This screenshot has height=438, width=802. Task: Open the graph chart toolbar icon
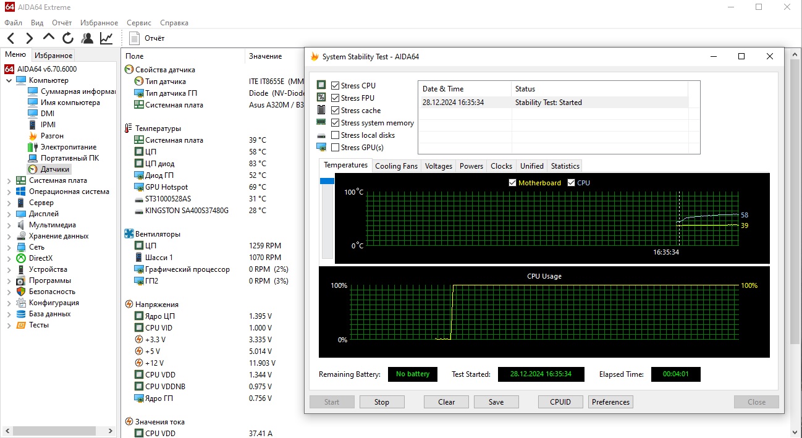[106, 38]
